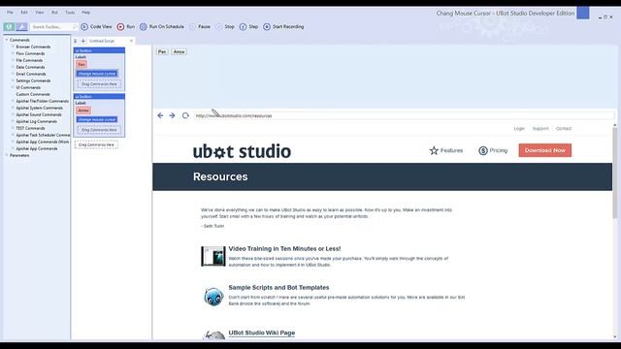Switch to wrench toolbox view icon
This screenshot has height=349, width=621.
click(21, 26)
